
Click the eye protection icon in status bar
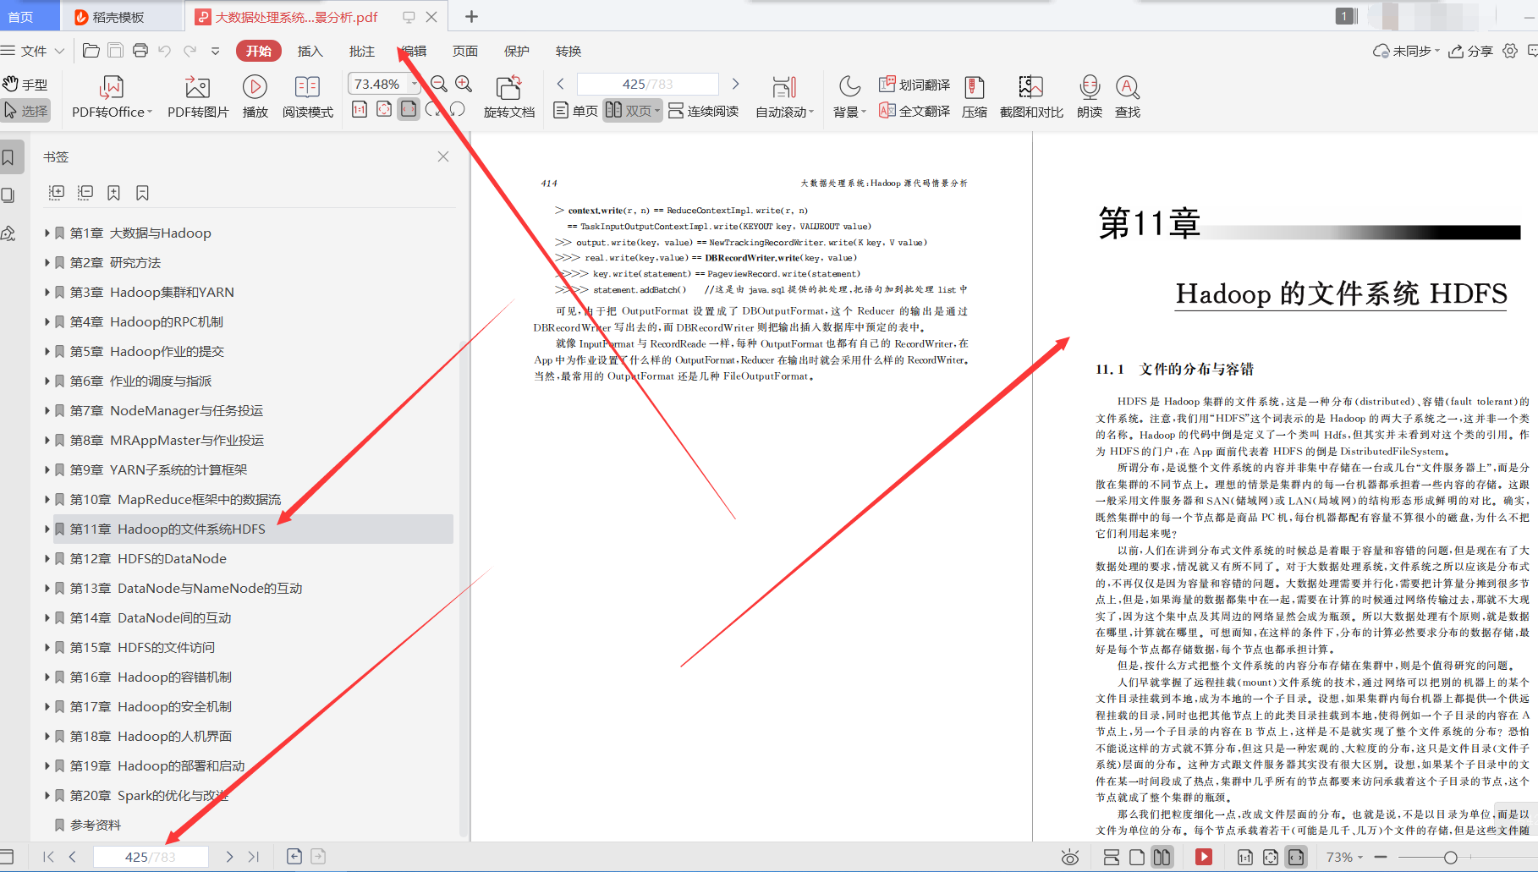1070,858
